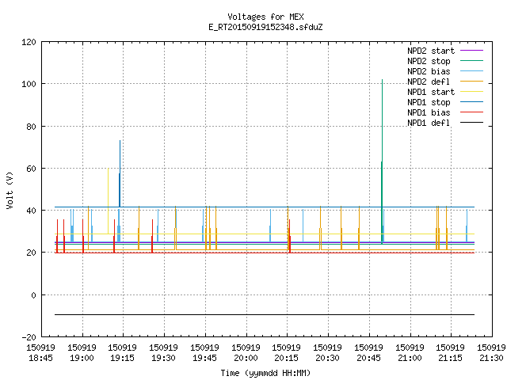The width and height of the screenshot is (507, 380).
Task: Click the y-axis tick value 60
Action: (x=32, y=169)
